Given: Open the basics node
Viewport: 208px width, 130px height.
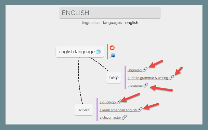Looking at the screenshot, I should coord(84,110).
